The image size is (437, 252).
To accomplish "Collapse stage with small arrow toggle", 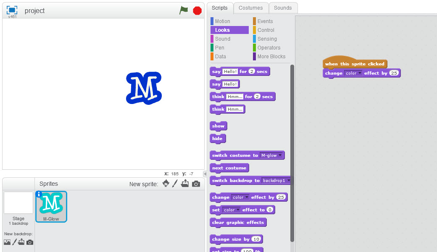I will coord(205,174).
